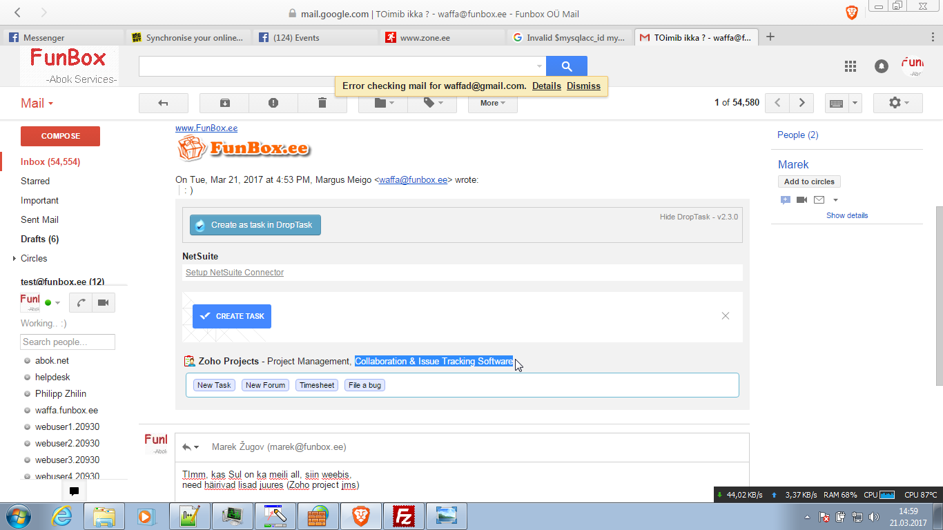Screen dimensions: 943x530
Task: Click the Brave shield icon in title bar
Action: [852, 12]
